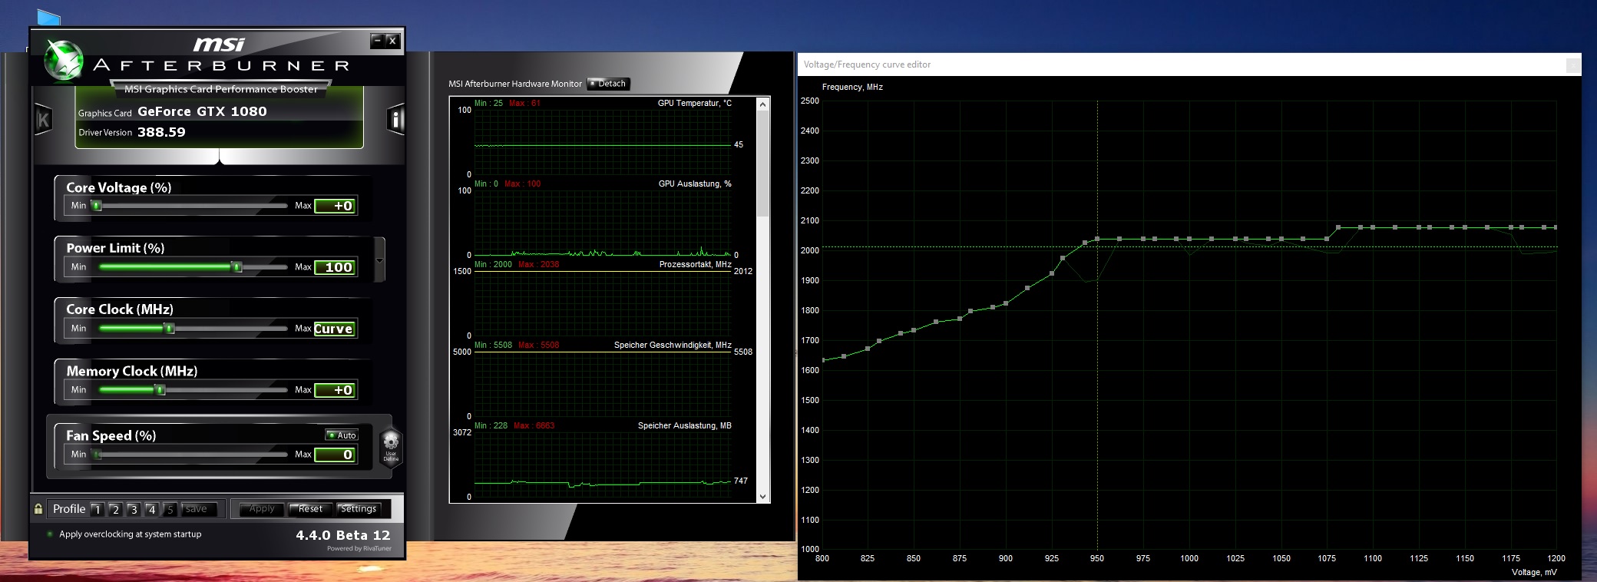
Task: Click the Profile label
Action: [x=69, y=509]
